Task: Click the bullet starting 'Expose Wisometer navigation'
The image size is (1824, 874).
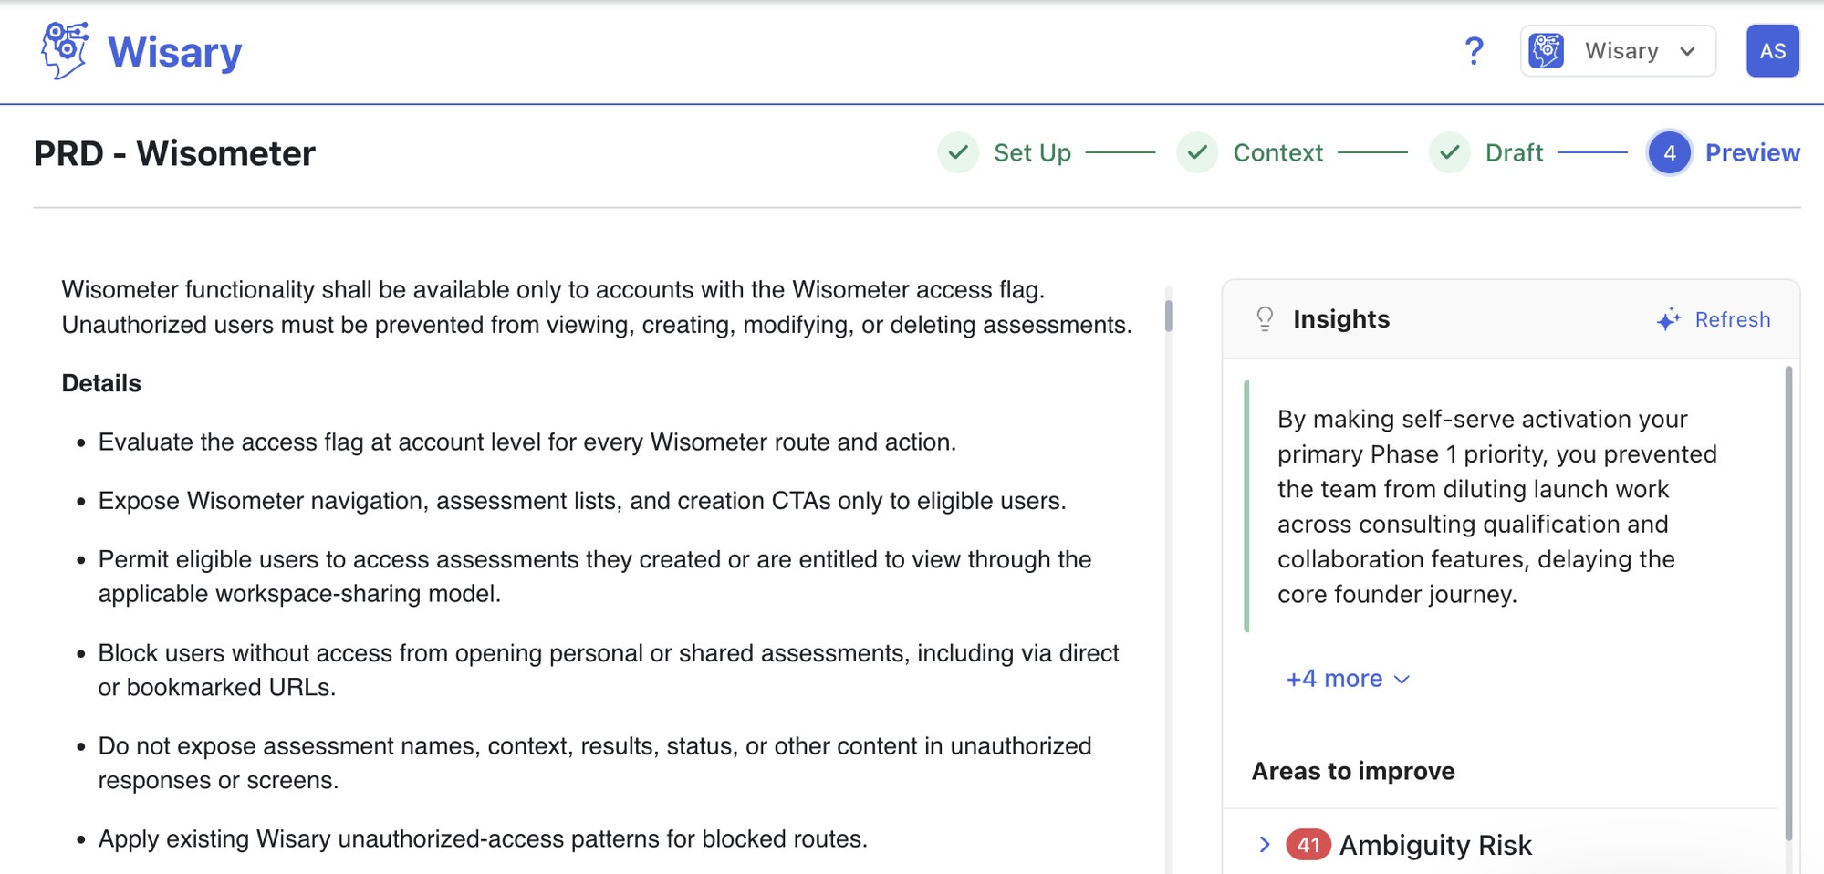Action: pyautogui.click(x=582, y=501)
